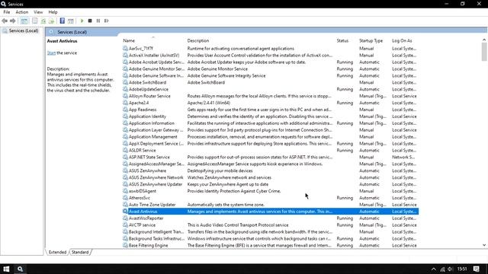This screenshot has height=274, width=488.
Task: Click the Refresh toolbar icon
Action: [43, 21]
